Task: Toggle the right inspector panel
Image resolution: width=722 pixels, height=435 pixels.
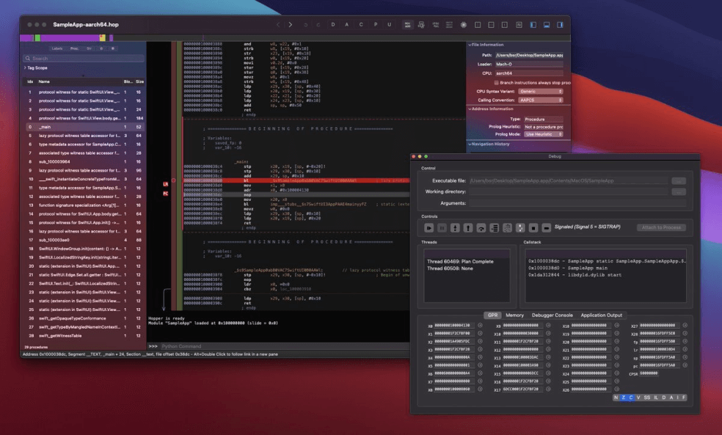Action: [x=561, y=25]
